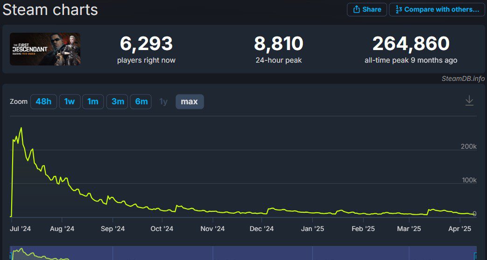Choose the 3m zoom range
This screenshot has height=260, width=487.
click(117, 101)
